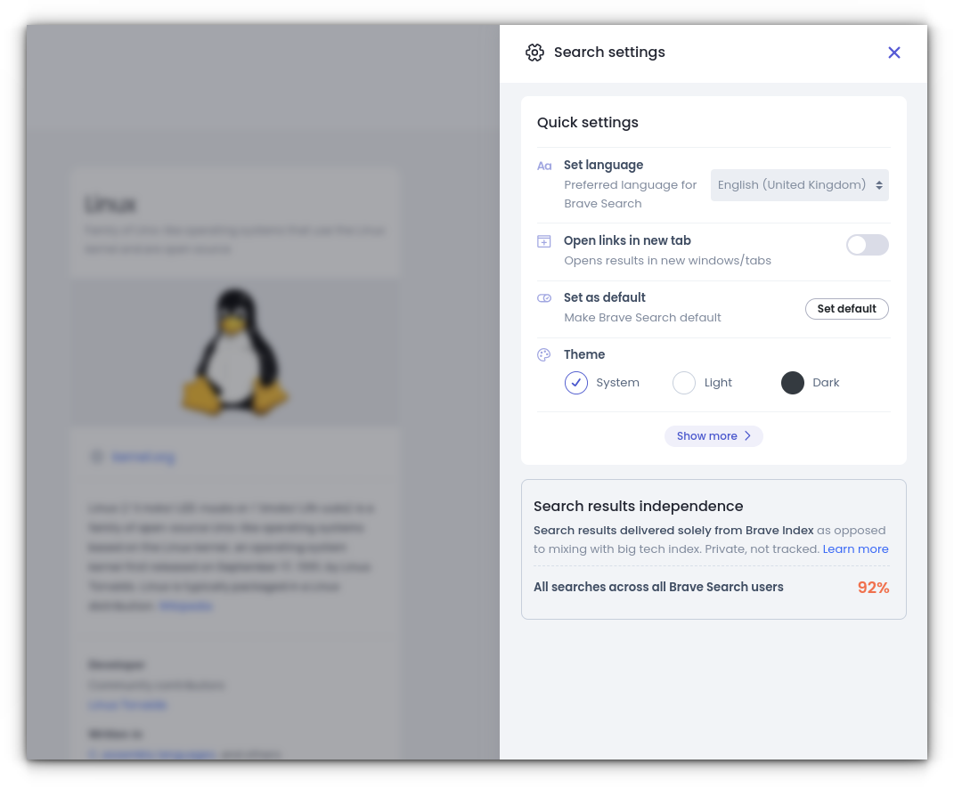Click the blurred Tux penguin image

click(234, 352)
